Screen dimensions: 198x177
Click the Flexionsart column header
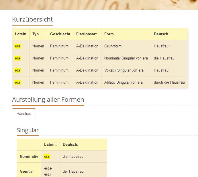click(x=87, y=34)
